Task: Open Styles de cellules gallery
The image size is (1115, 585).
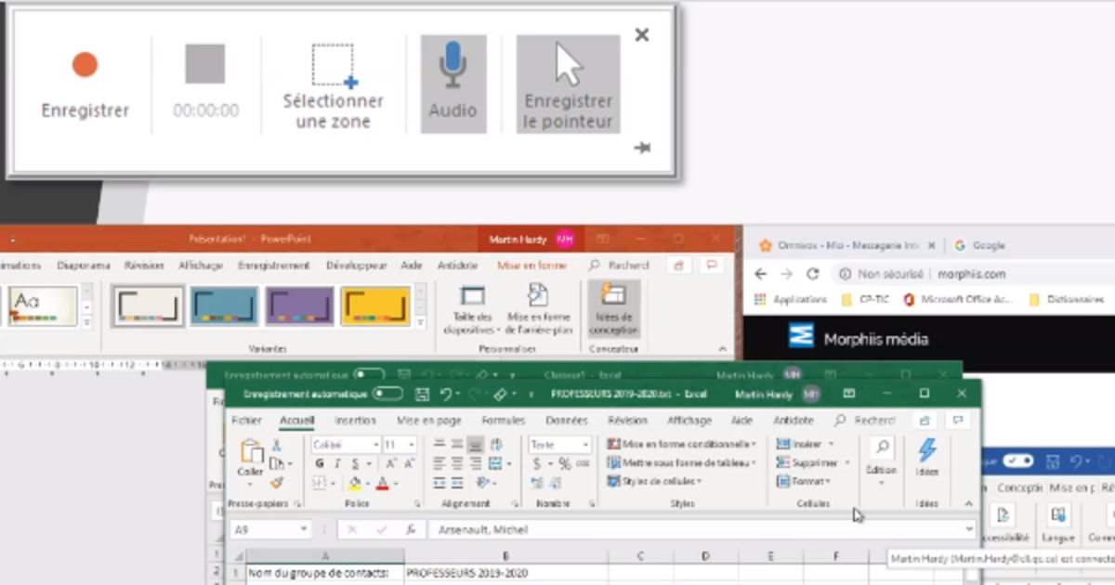Action: pos(654,482)
